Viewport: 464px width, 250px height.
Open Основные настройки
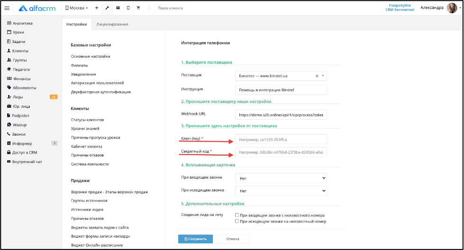point(91,56)
